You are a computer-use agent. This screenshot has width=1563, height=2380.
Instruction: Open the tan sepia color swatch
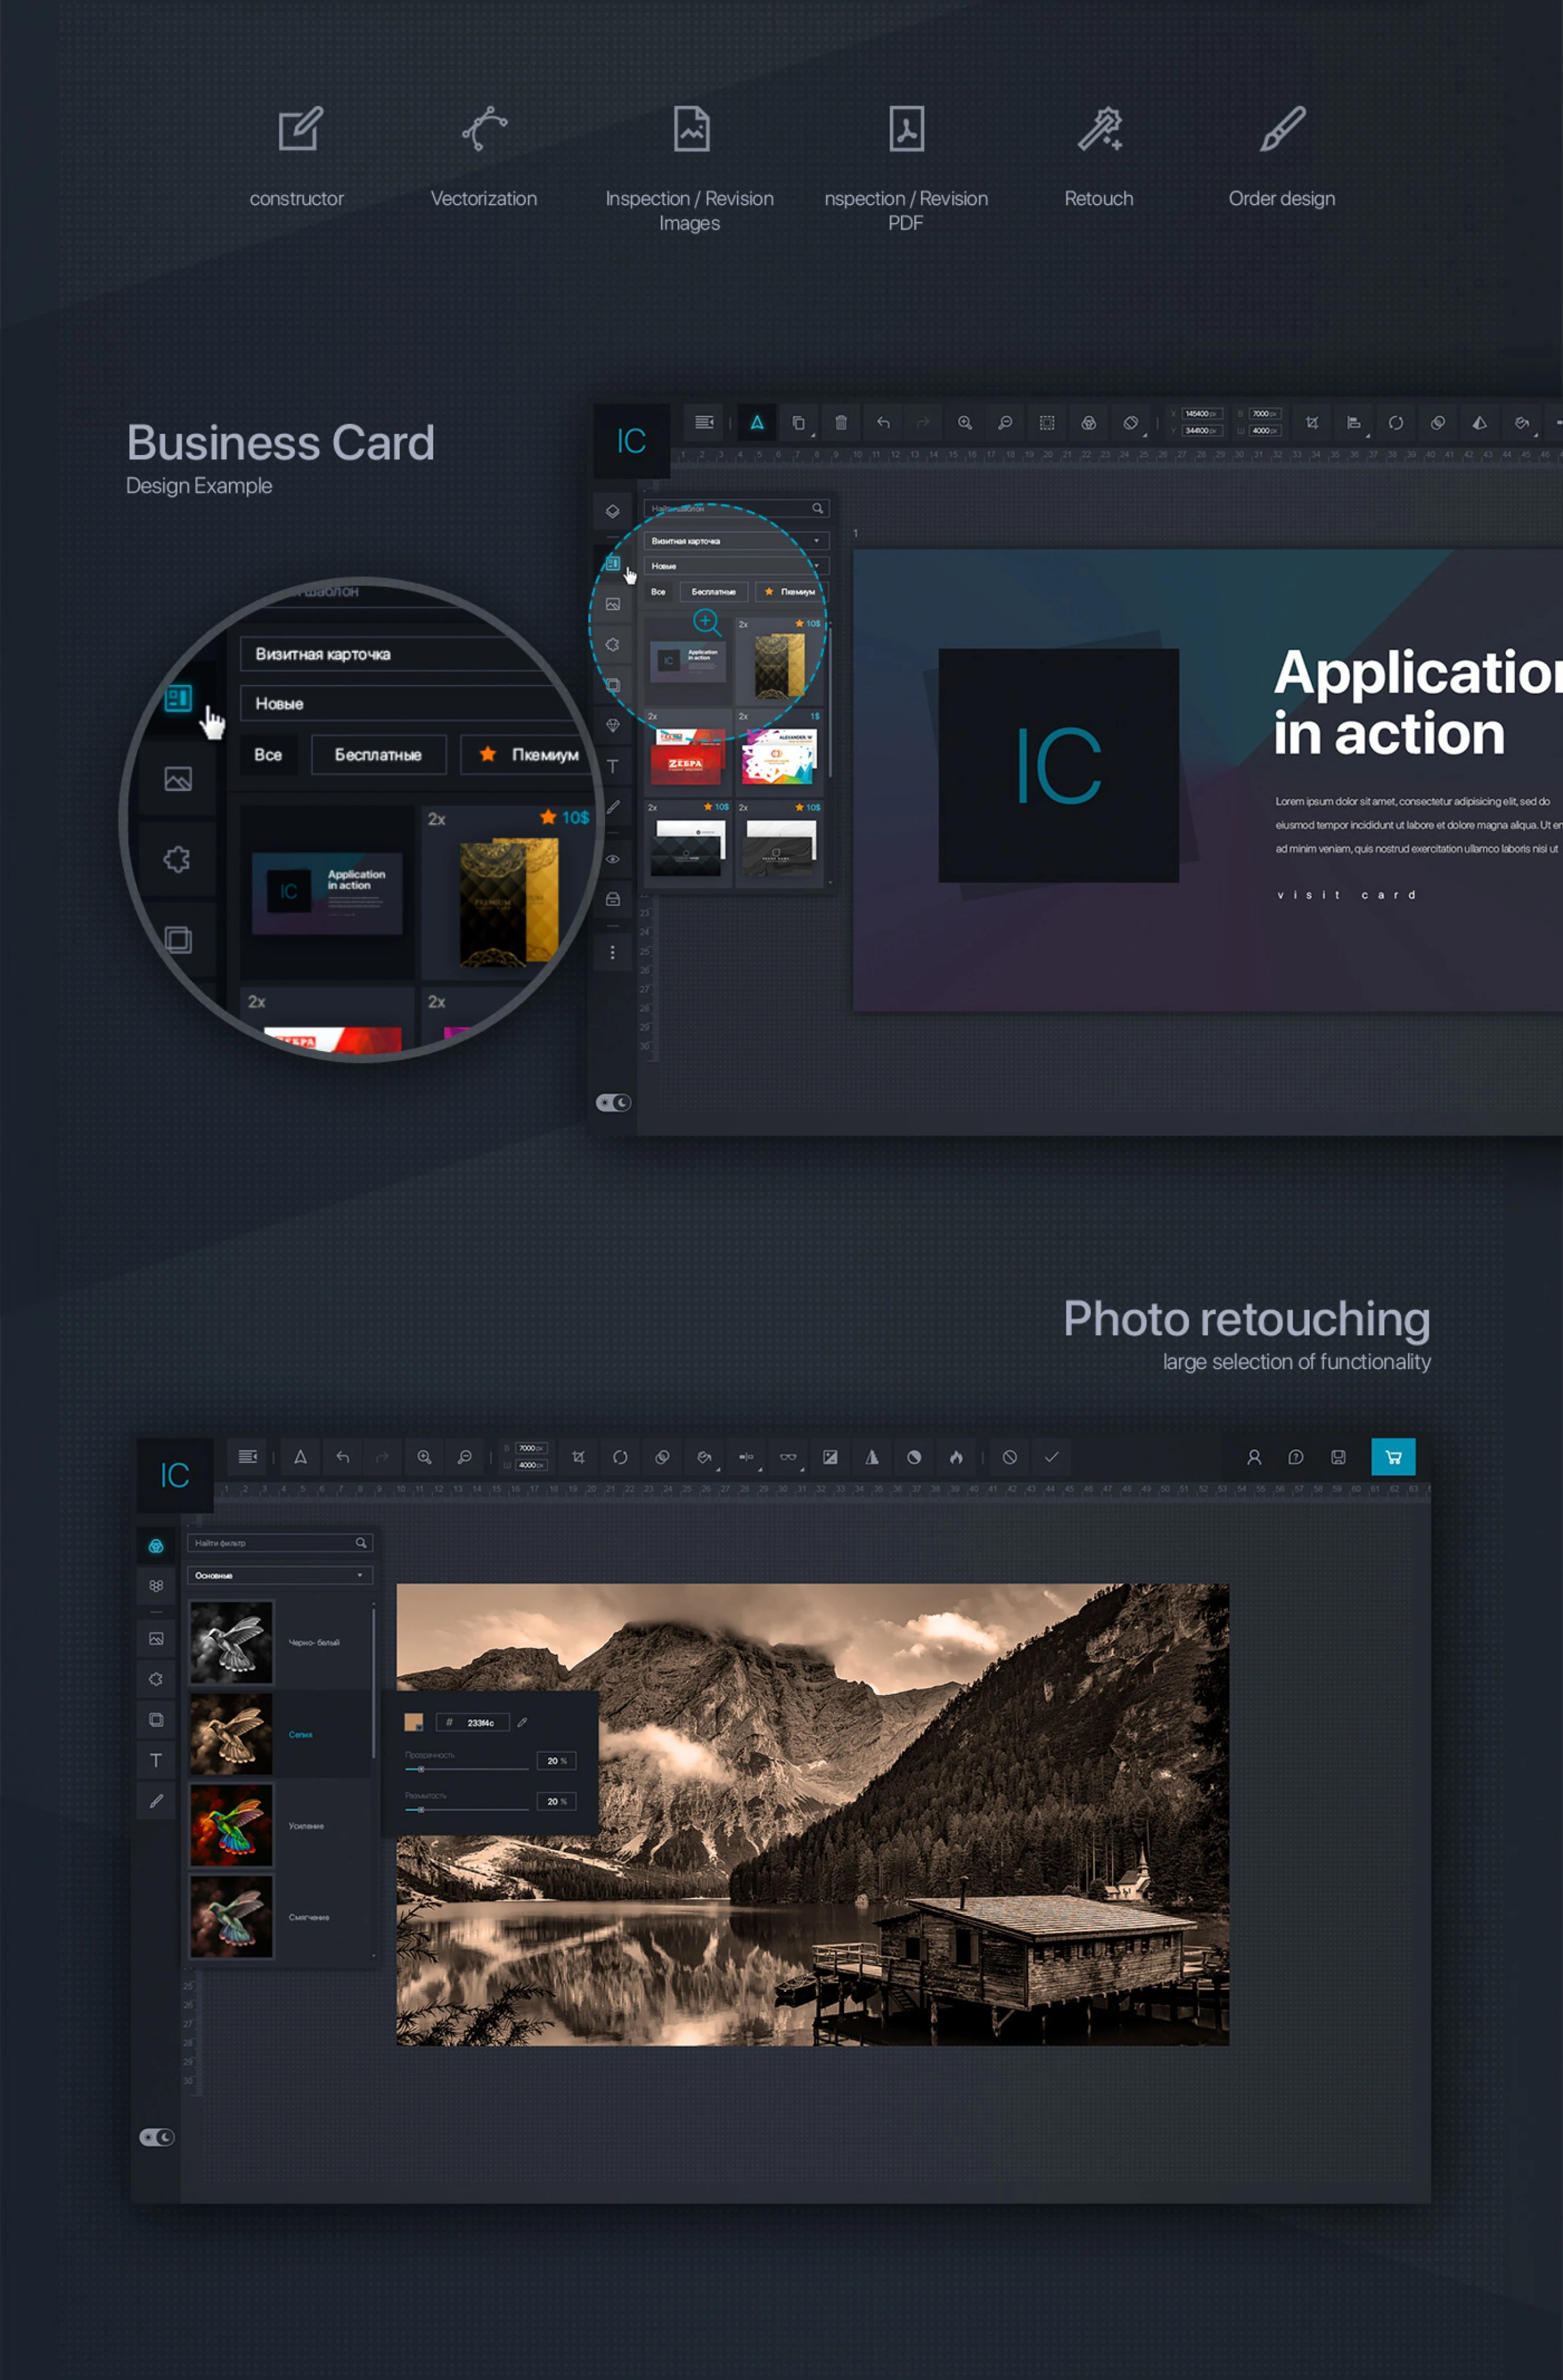(413, 1721)
